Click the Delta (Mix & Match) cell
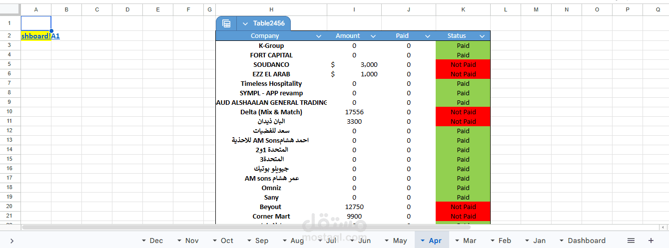 click(271, 112)
